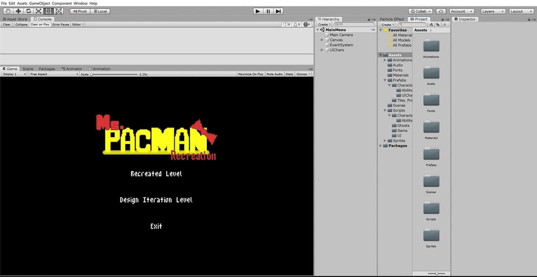Toggle console info message filter

tap(287, 24)
